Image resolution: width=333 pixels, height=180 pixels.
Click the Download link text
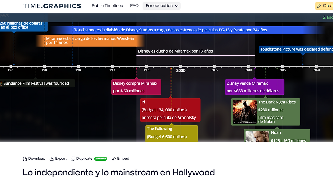point(37,158)
